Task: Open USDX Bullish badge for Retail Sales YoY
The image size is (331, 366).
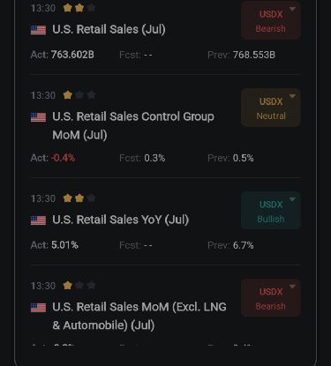Action: [x=271, y=211]
